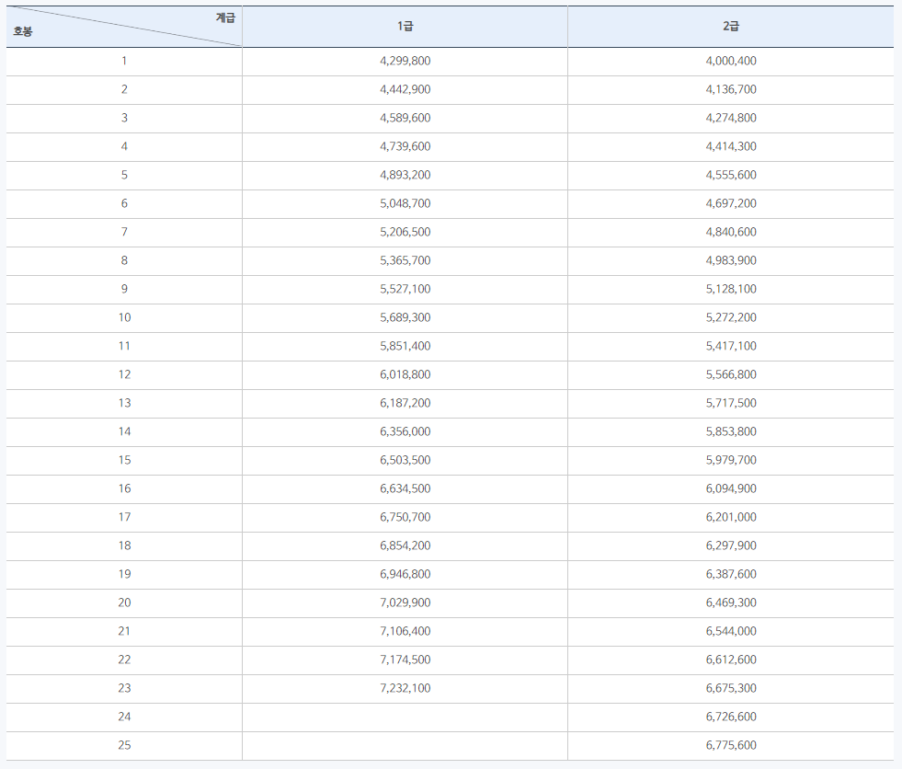Click on 6,544,000
Screen dimensions: 902x769
coord(731,631)
